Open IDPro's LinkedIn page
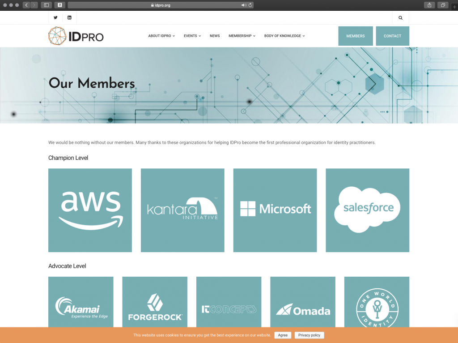Image resolution: width=458 pixels, height=343 pixels. coord(69,17)
